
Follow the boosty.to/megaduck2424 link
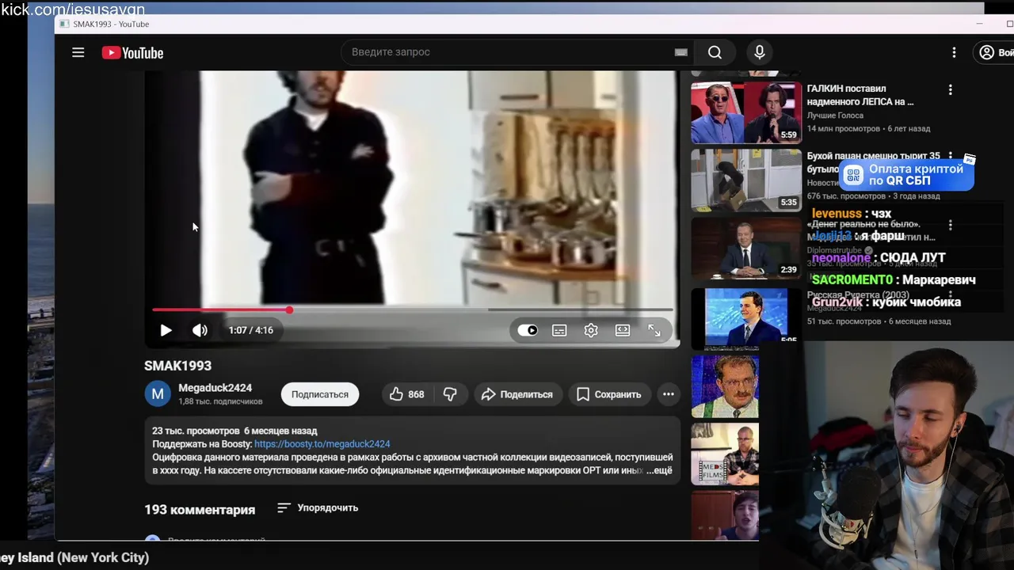click(322, 444)
